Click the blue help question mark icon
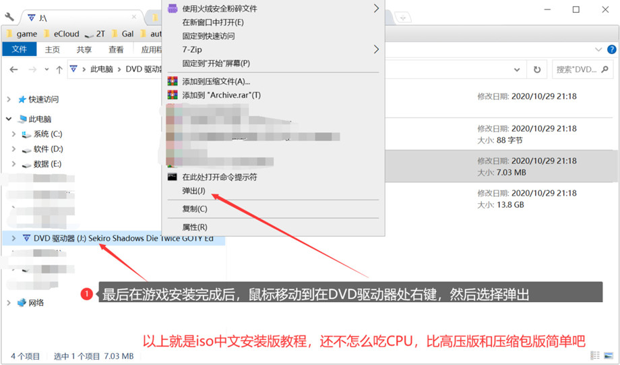This screenshot has height=365, width=620. point(612,50)
